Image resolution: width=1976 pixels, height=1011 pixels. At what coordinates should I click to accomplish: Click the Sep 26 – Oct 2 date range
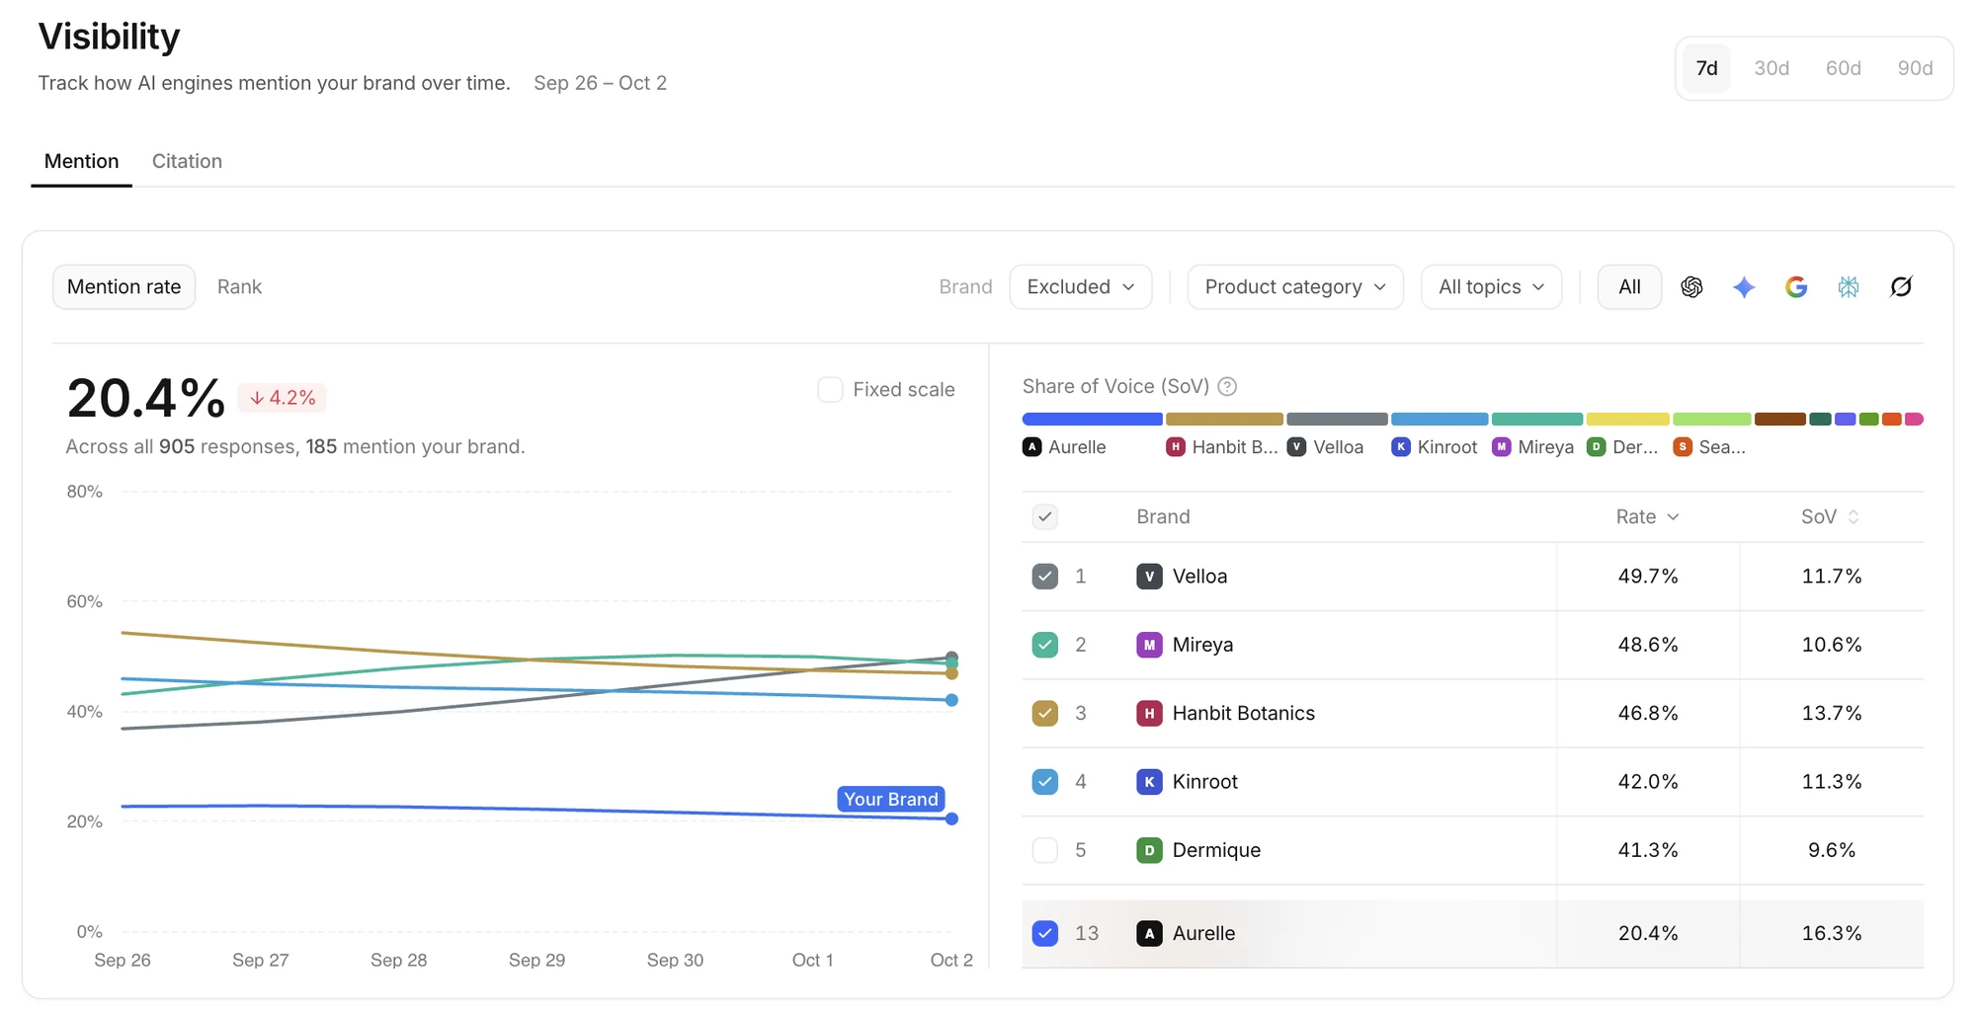click(600, 83)
